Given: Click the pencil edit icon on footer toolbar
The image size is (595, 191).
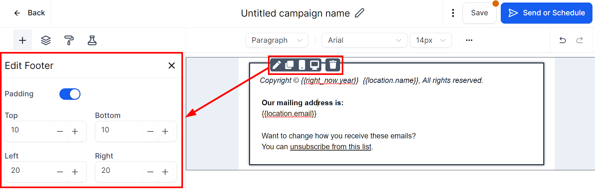Looking at the screenshot, I should pos(277,65).
